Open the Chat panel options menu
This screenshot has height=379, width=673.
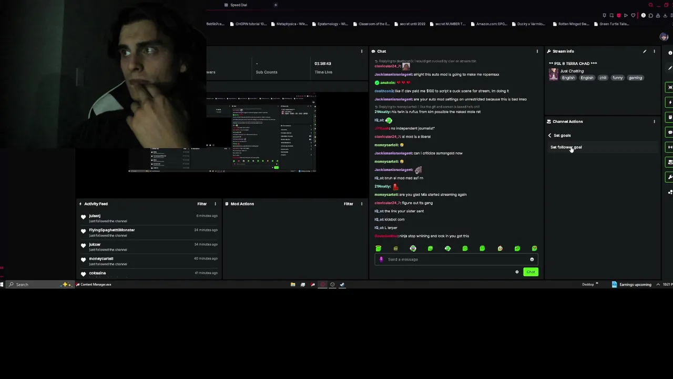[537, 52]
